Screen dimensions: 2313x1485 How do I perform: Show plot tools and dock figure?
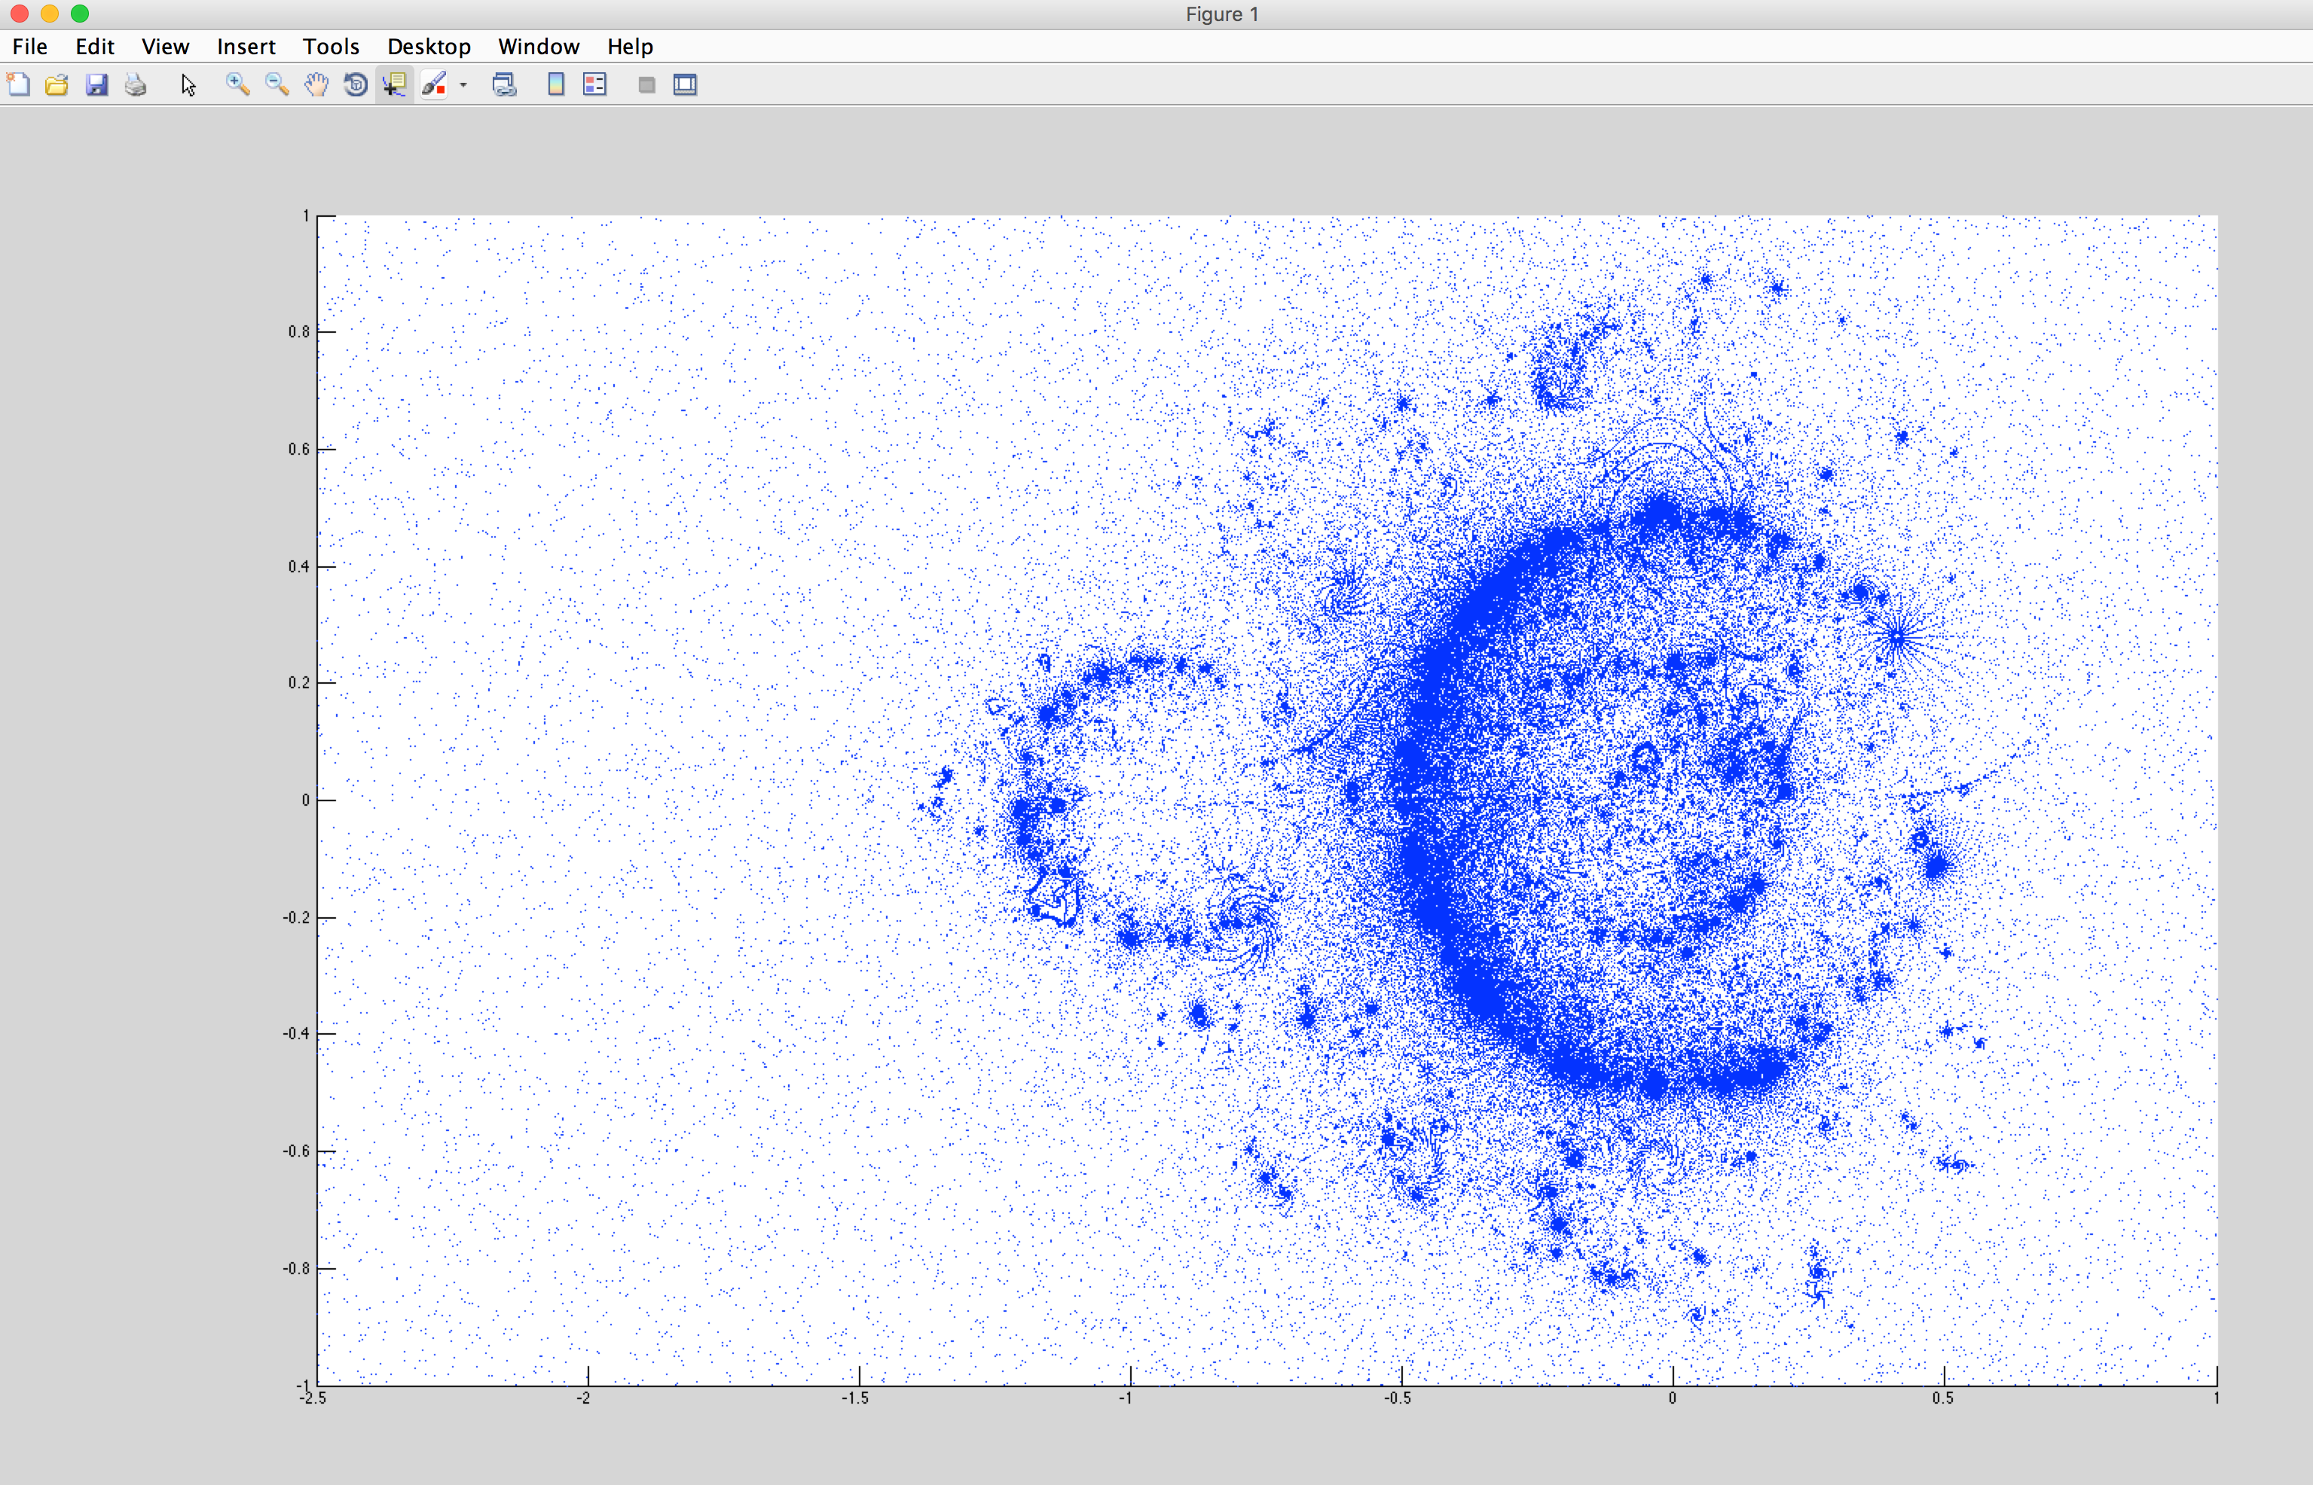(685, 85)
